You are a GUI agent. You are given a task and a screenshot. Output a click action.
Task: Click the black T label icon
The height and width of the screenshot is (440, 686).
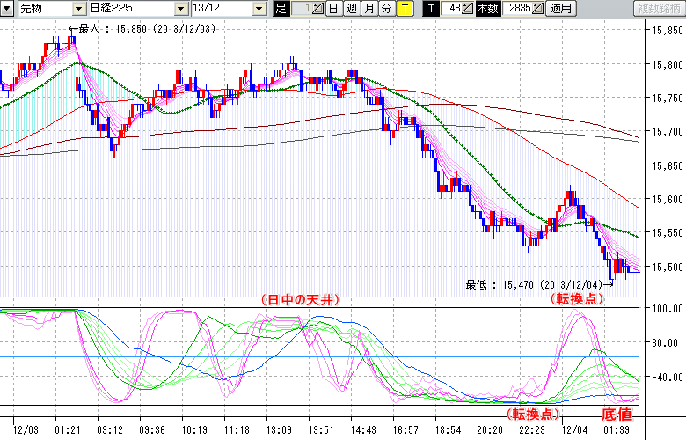[429, 9]
